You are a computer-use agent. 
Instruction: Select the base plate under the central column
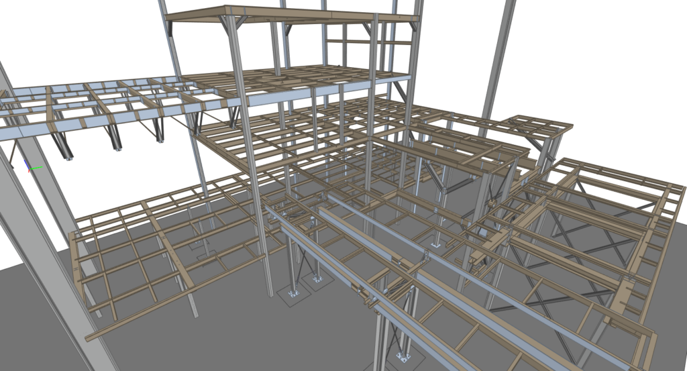pos(293,292)
